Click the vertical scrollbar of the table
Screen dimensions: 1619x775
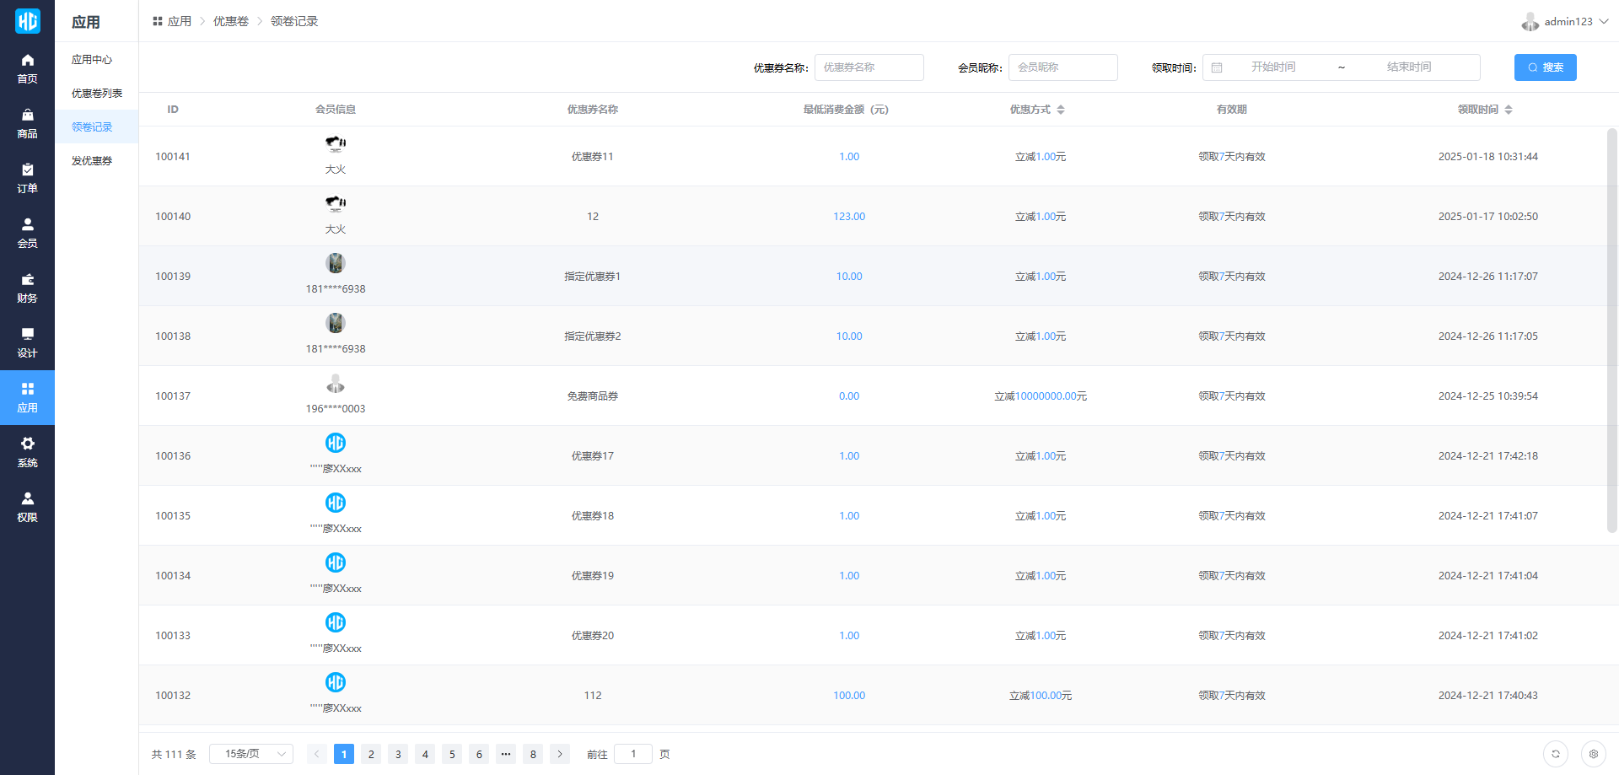click(x=1611, y=329)
